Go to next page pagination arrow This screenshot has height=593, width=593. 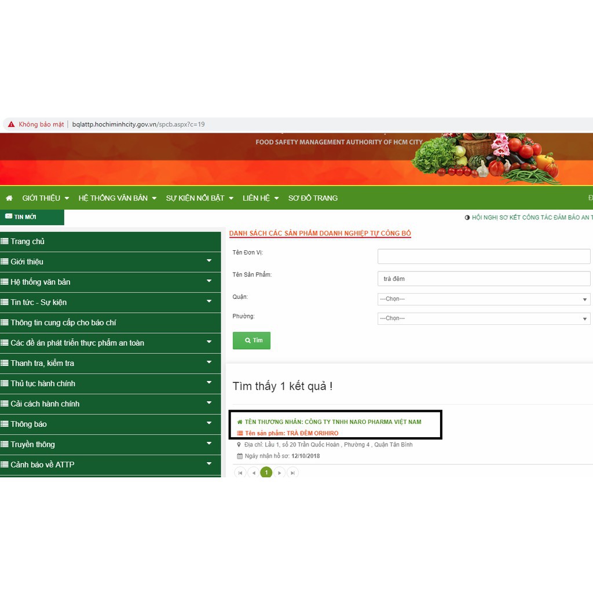pyautogui.click(x=280, y=473)
